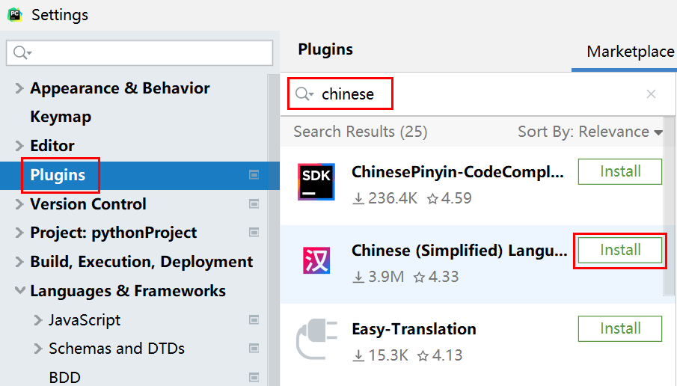The width and height of the screenshot is (677, 386).
Task: Click the project-level icon beside Version Control
Action: coord(254,203)
